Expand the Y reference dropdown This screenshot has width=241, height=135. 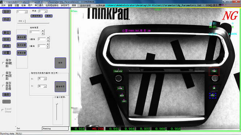45,86
